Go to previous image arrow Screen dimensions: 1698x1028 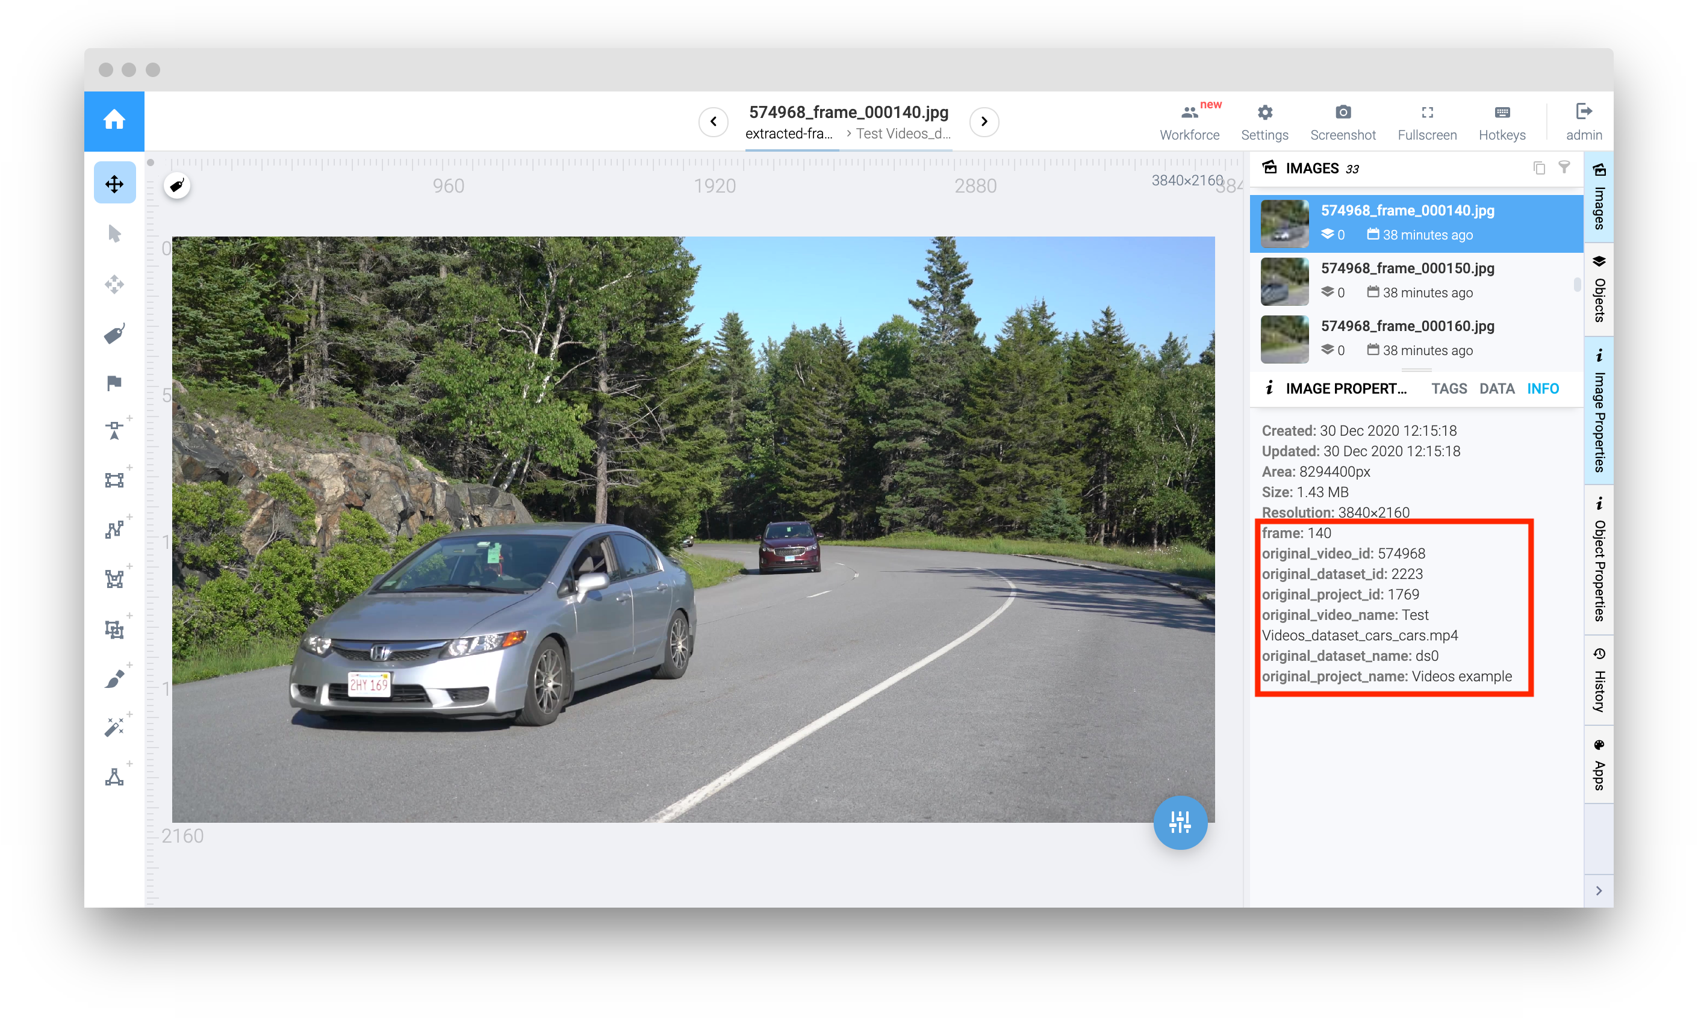pyautogui.click(x=714, y=122)
